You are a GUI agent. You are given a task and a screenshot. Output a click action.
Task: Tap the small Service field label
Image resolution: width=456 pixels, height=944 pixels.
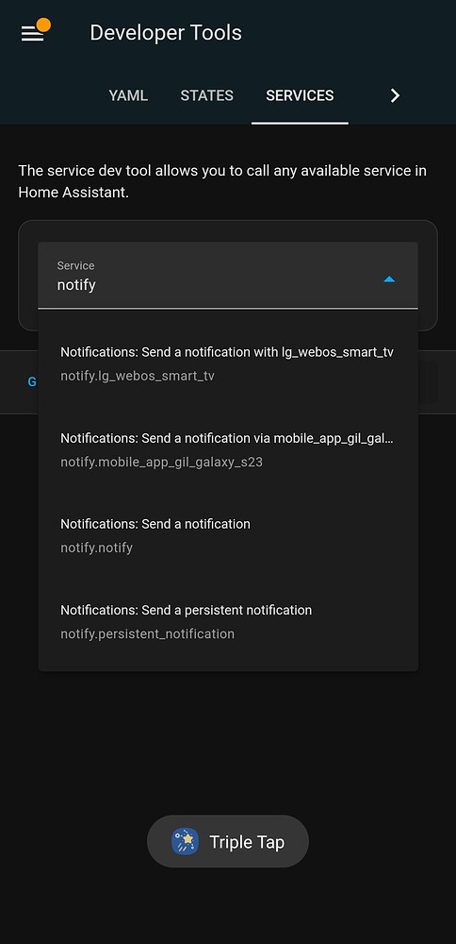75,265
